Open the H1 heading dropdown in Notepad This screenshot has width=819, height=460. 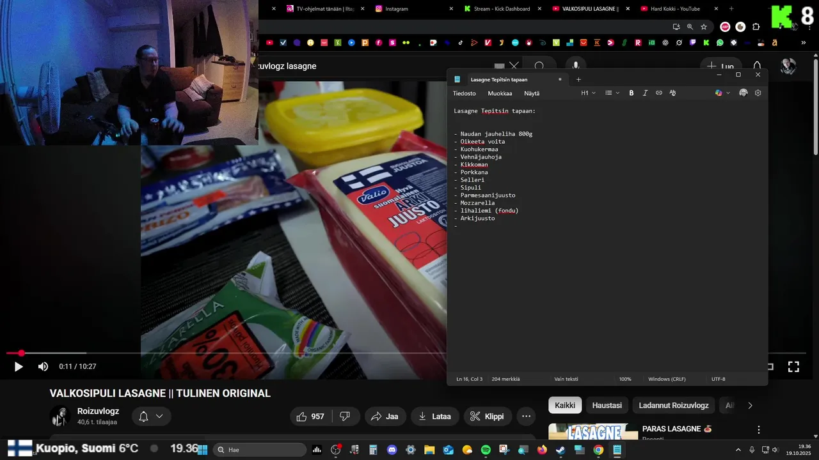(588, 93)
